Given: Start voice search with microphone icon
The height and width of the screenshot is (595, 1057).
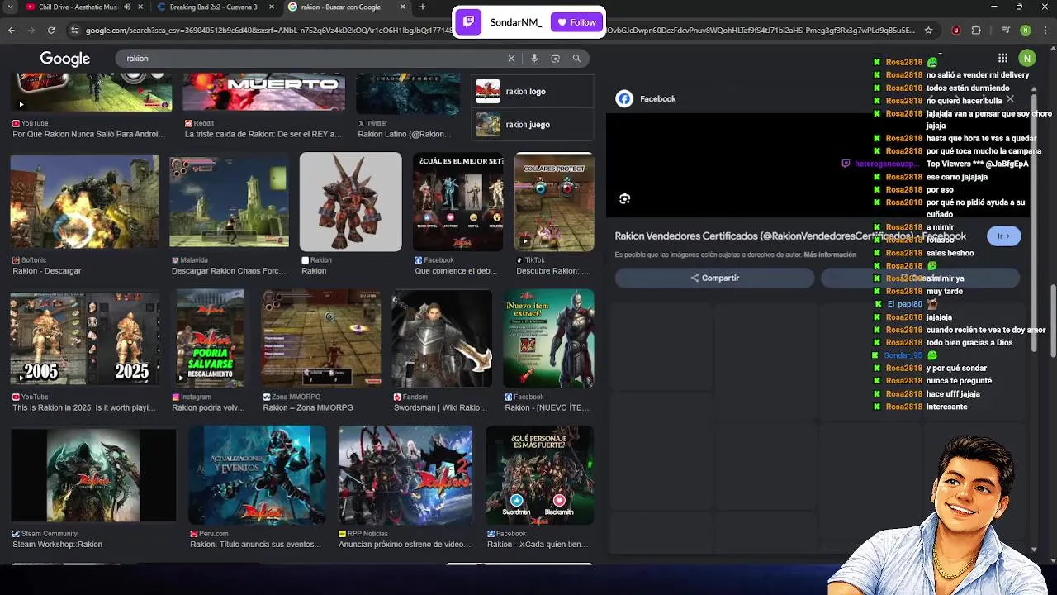Looking at the screenshot, I should pos(534,59).
